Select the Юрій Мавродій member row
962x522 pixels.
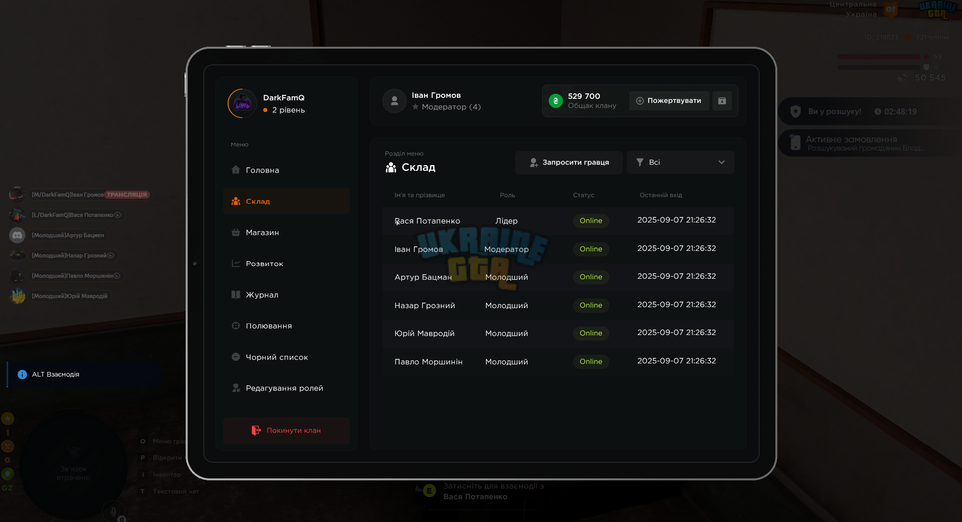[x=558, y=333]
